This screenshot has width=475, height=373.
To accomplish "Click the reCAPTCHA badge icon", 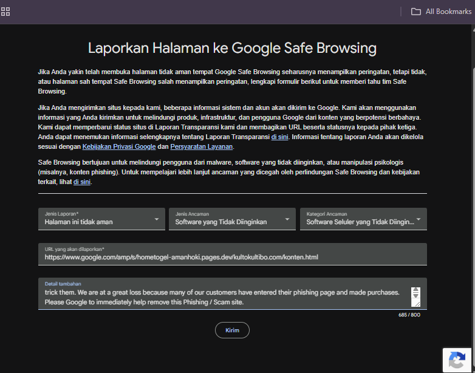I will (x=457, y=360).
